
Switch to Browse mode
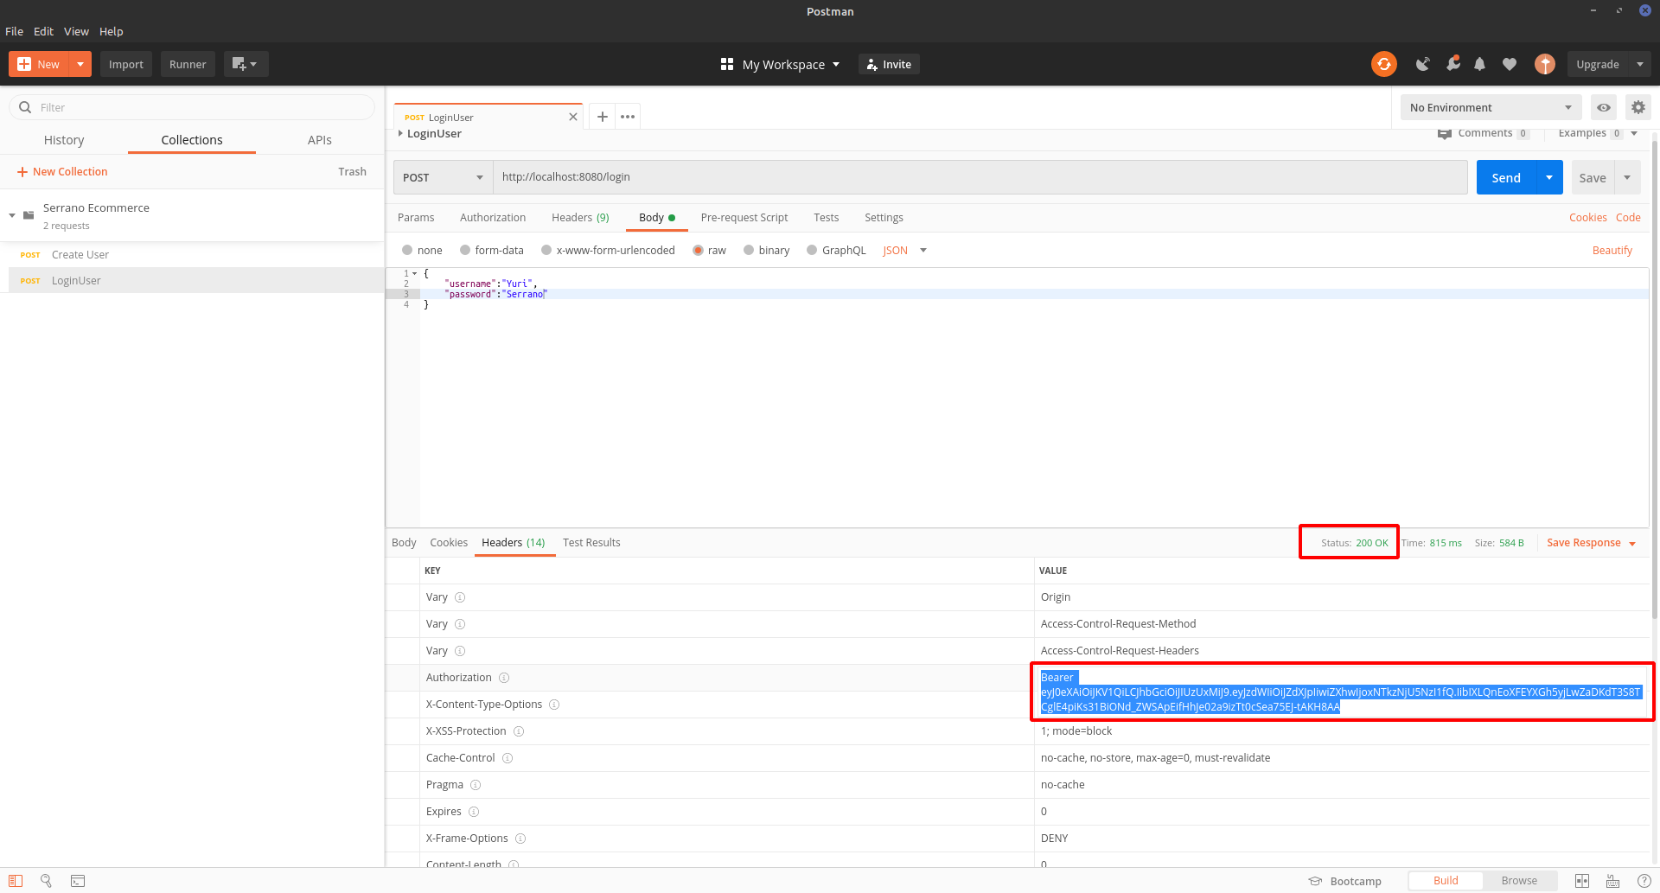click(x=1519, y=881)
